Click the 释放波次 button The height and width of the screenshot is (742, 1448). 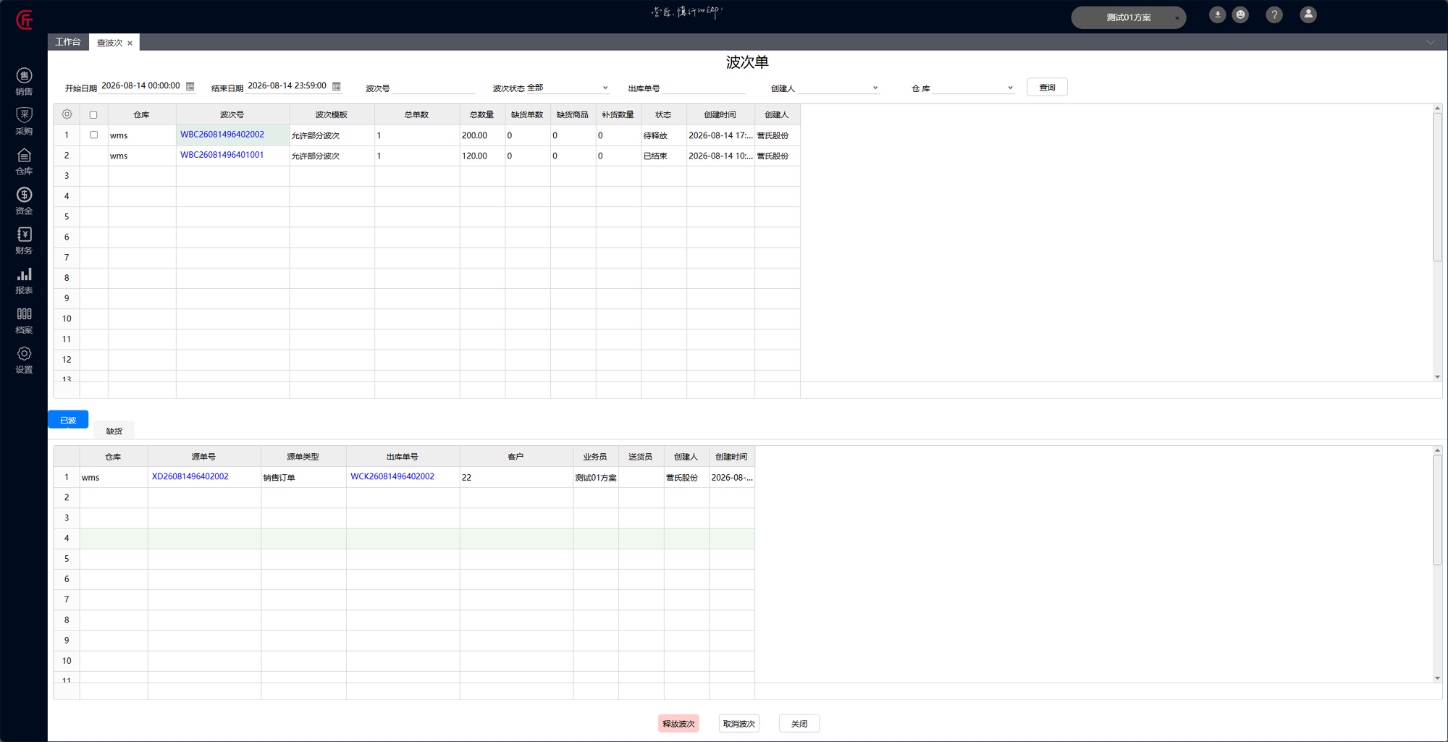point(678,723)
